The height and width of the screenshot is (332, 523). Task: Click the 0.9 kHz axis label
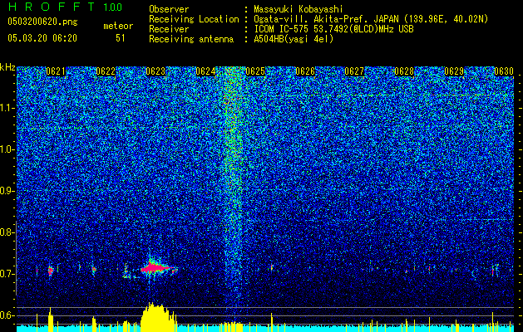point(7,191)
